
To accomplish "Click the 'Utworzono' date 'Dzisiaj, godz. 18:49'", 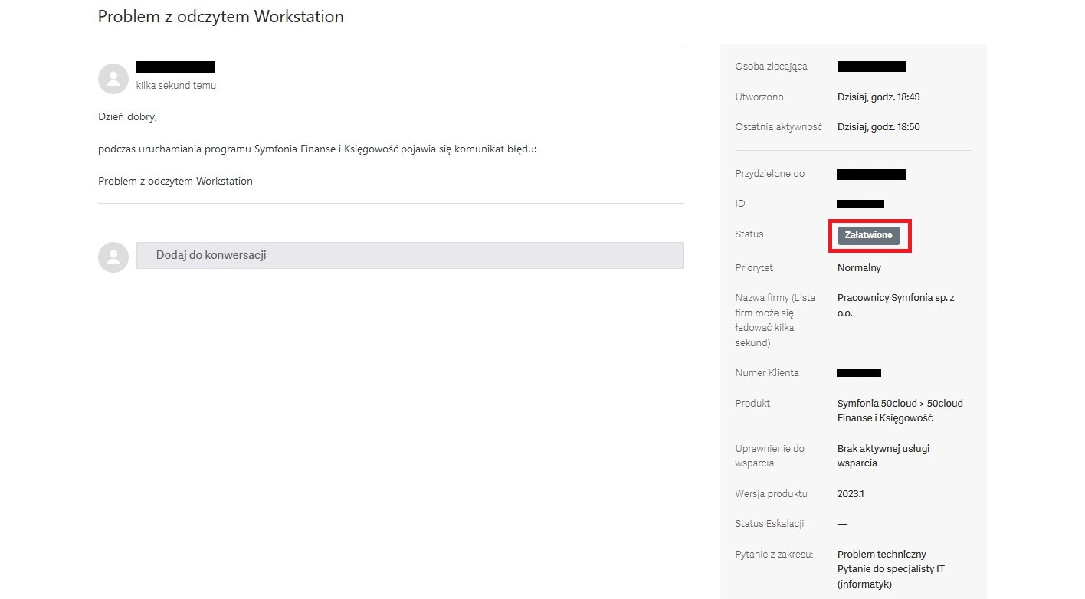I will 879,97.
